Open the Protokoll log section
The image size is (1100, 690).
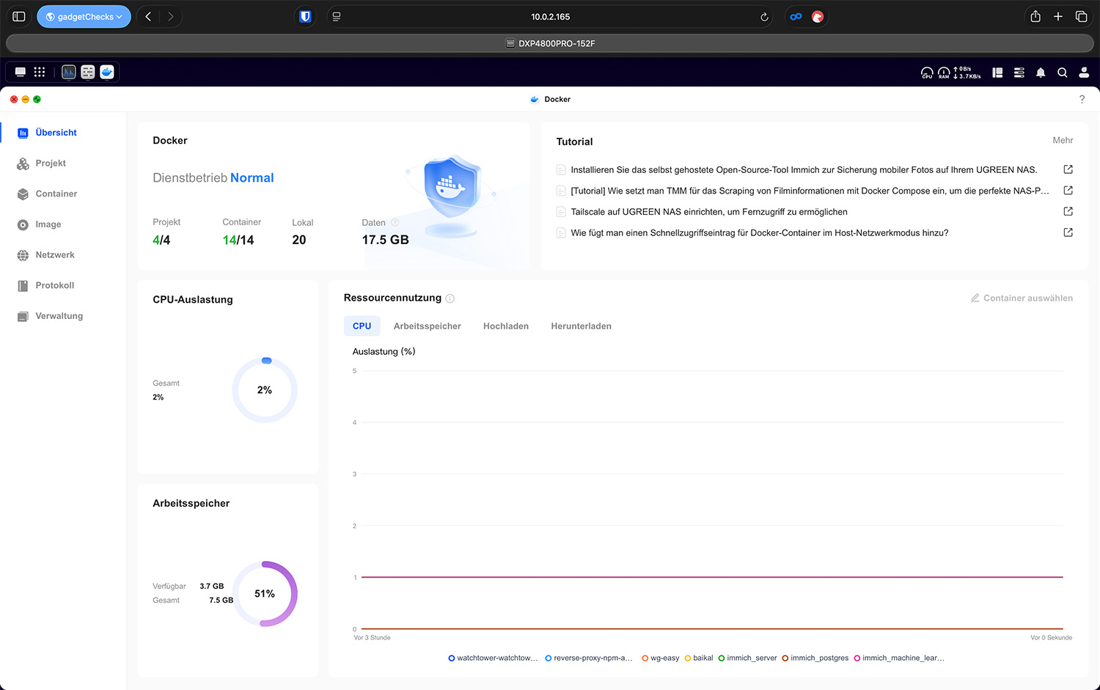tap(54, 285)
